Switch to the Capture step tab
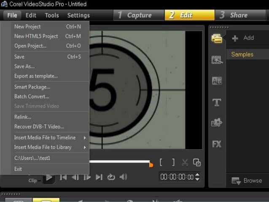 pyautogui.click(x=139, y=15)
